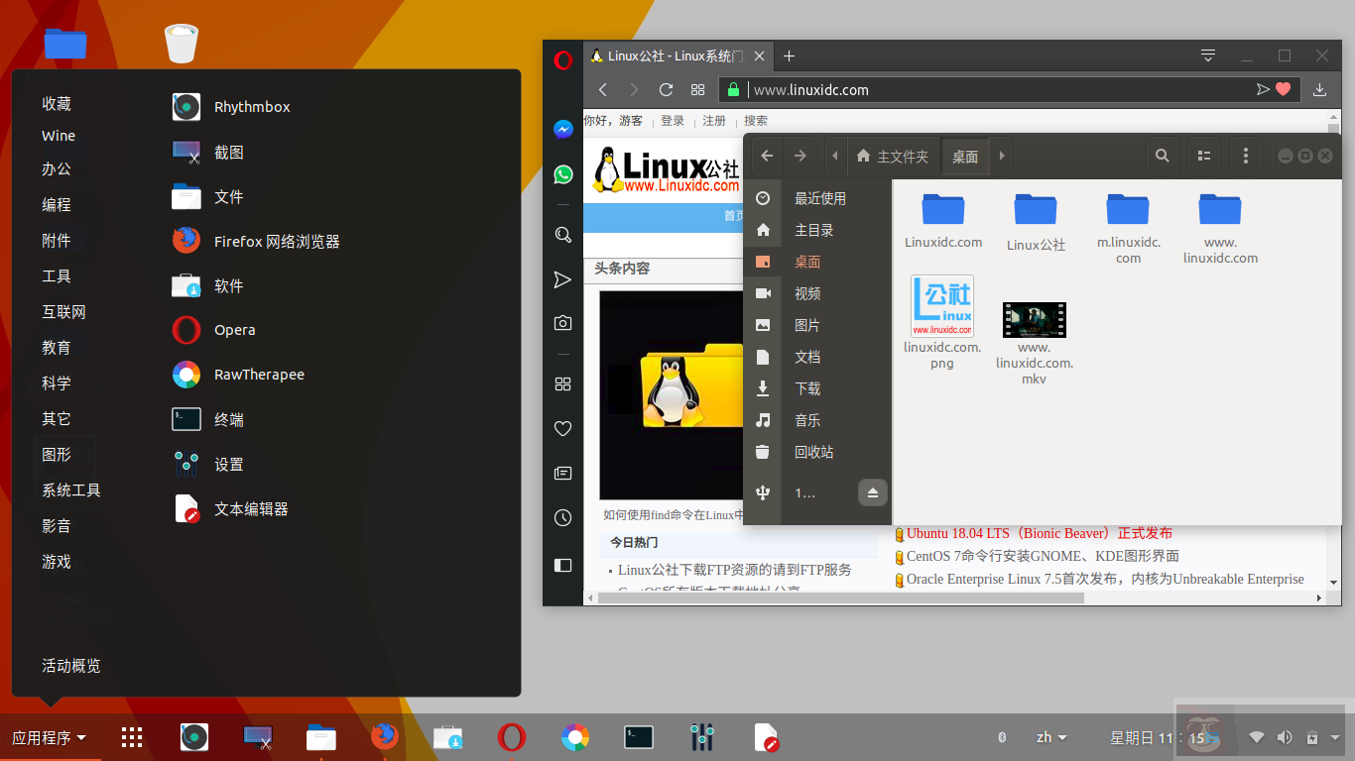Viewport: 1355px width, 761px height.
Task: Toggle tab tiling in Opera's sidebar
Action: coord(562,383)
